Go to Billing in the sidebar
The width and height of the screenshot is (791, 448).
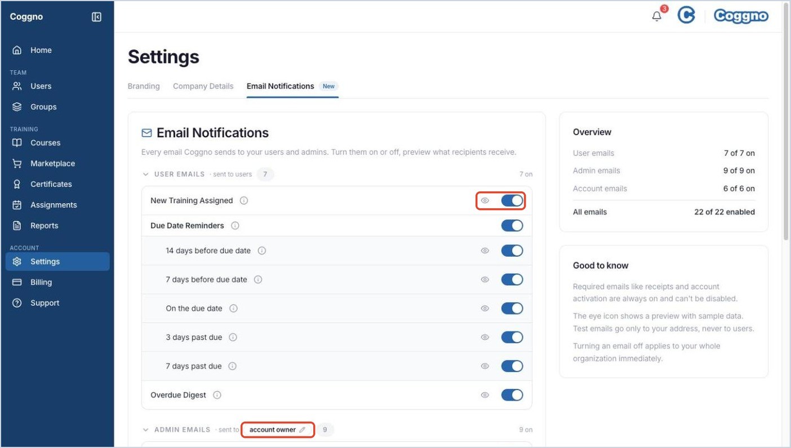(57, 282)
